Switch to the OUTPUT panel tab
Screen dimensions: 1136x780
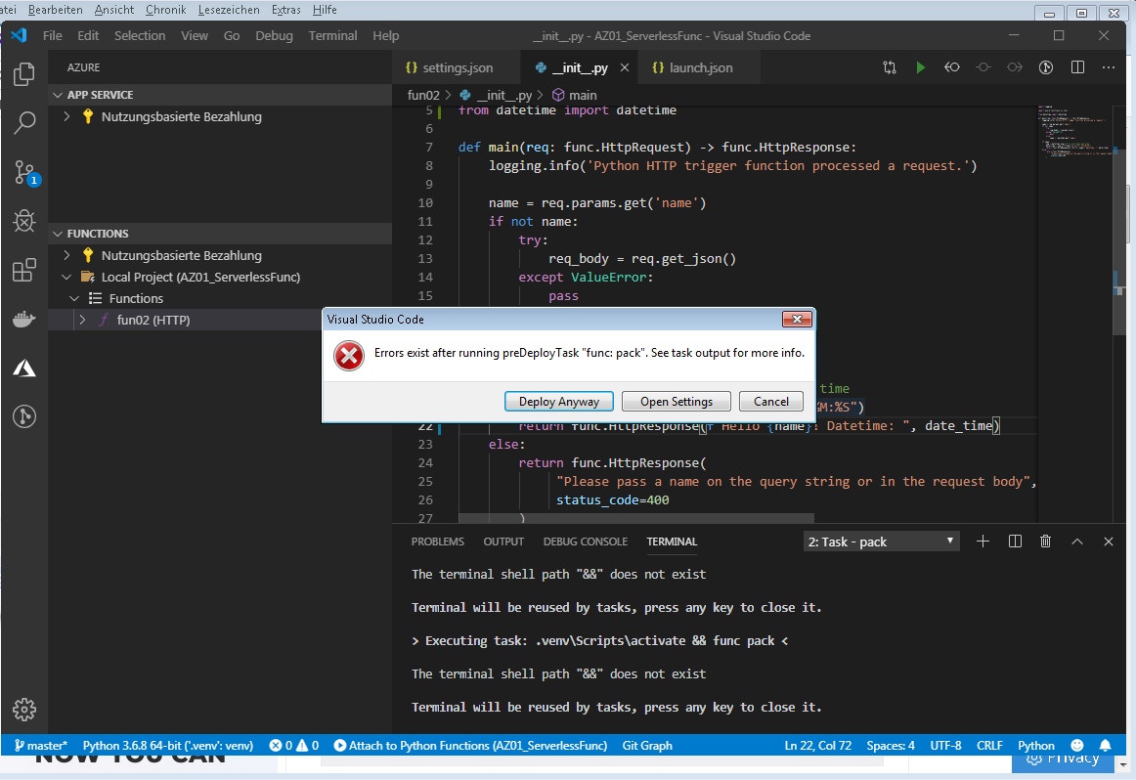(503, 542)
